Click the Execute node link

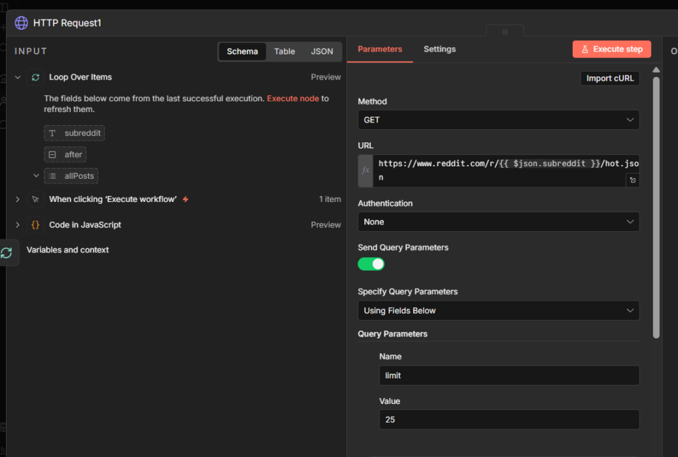tap(293, 98)
